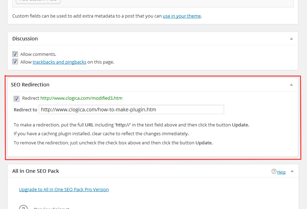Image resolution: width=307 pixels, height=209 pixels.
Task: Click Upgrade to All in One SEO Pack Pro
Action: click(x=64, y=189)
